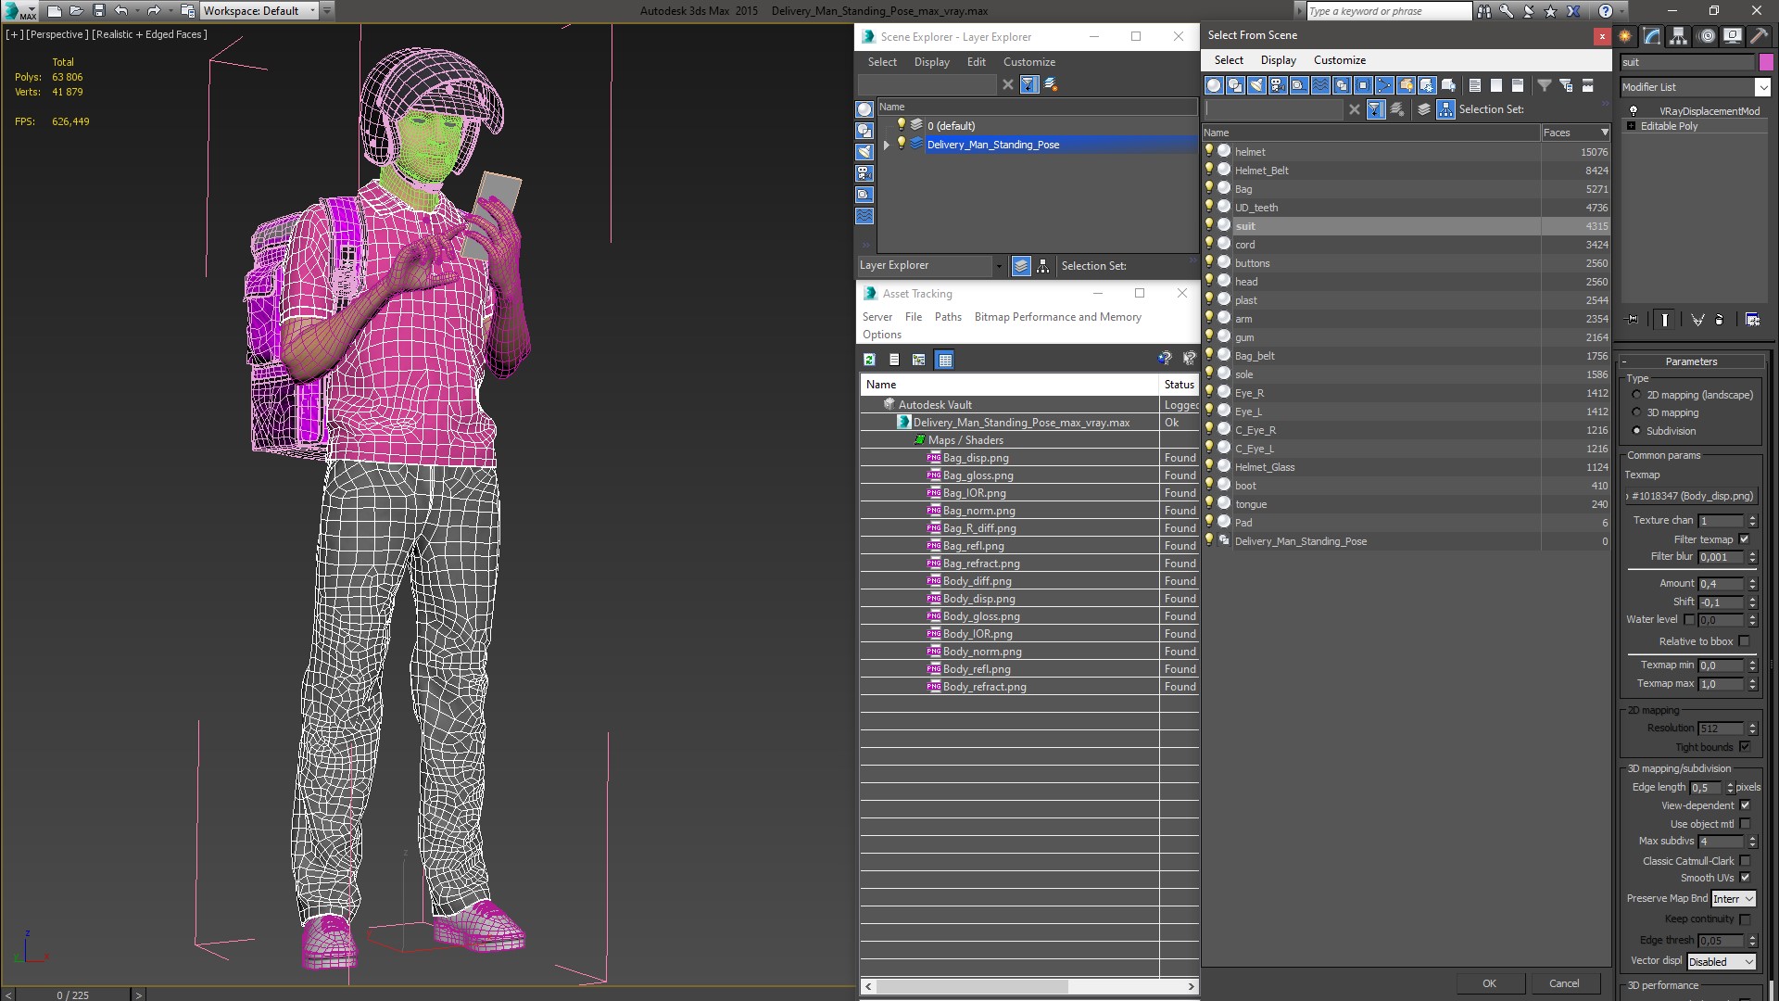
Task: Click the Display Space Warps filter icon
Action: 1320,85
